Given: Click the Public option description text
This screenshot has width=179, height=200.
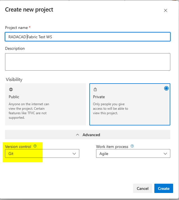Looking at the screenshot, I should (29, 111).
